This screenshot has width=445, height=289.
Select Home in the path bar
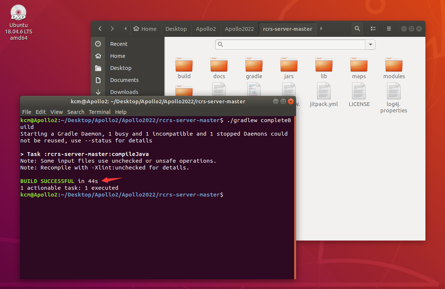pos(145,29)
